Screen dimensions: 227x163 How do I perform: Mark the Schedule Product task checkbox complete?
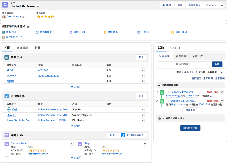pos(167,92)
